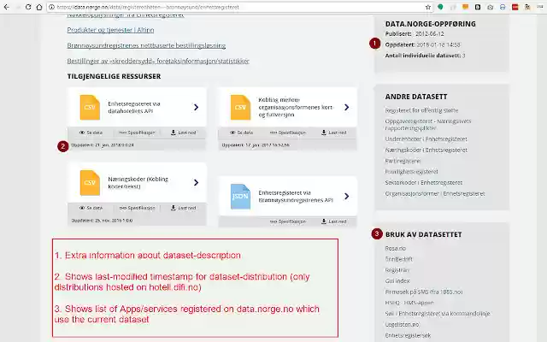This screenshot has height=342, width=547.
Task: Bookmark this page with the star icon
Action: (x=428, y=7)
